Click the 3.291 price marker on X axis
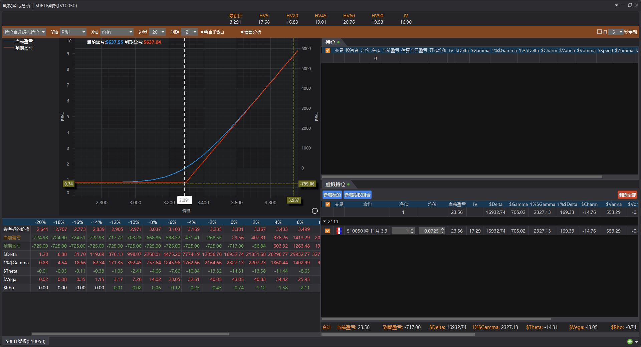The width and height of the screenshot is (641, 347). (x=184, y=200)
